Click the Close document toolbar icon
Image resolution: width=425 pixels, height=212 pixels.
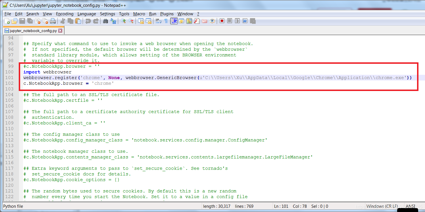pyautogui.click(x=37, y=21)
